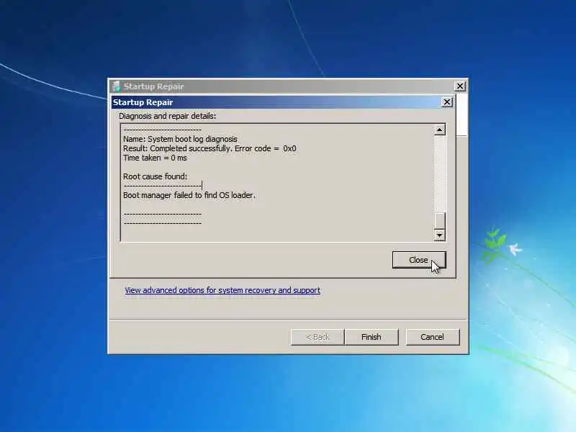Click 'Diagnosis and repair details:' label
Screen dimensions: 576x432
click(167, 116)
